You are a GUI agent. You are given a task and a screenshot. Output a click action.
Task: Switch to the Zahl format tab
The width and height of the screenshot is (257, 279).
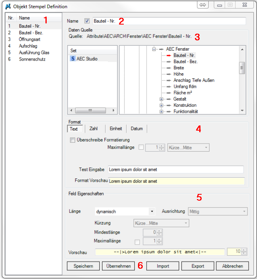[93, 129]
